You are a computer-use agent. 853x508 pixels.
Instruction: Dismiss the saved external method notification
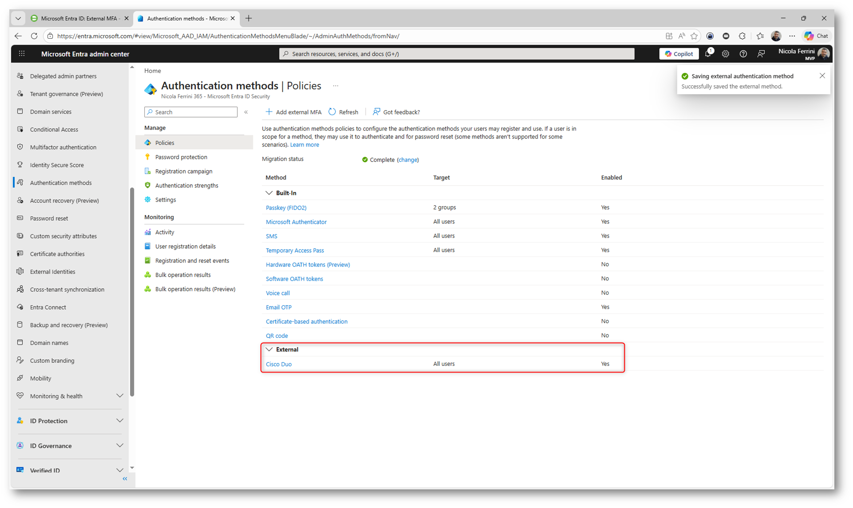822,76
